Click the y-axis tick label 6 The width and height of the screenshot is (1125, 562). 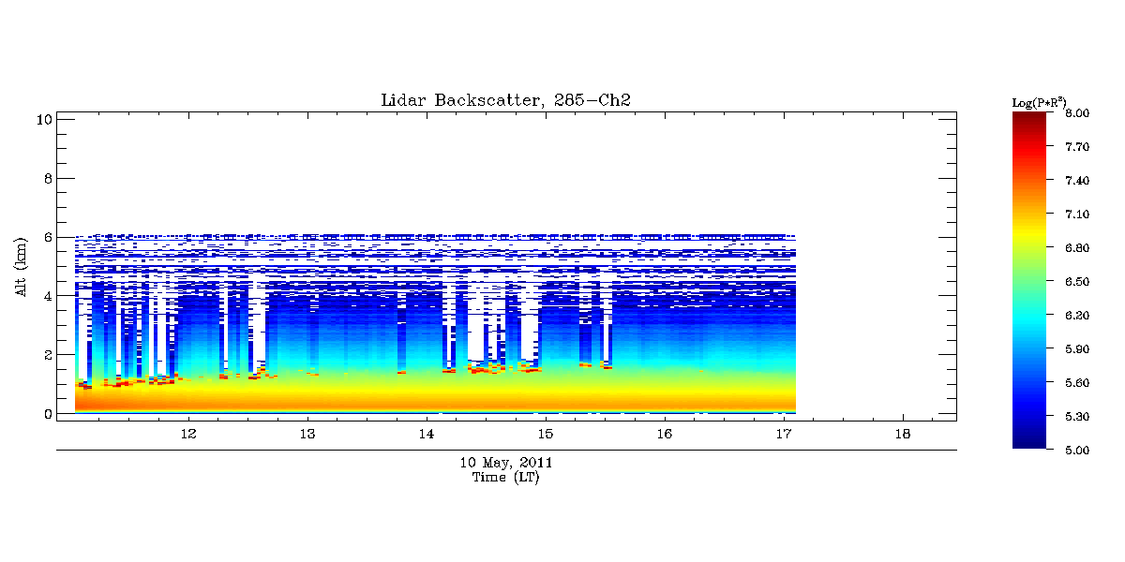click(46, 237)
